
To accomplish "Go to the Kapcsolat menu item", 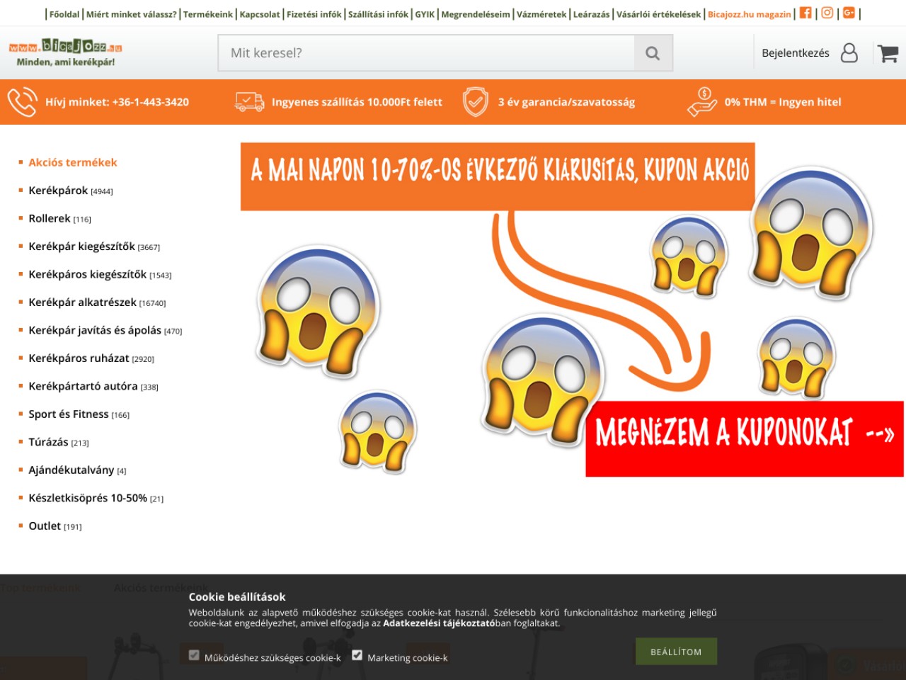I will 260,14.
